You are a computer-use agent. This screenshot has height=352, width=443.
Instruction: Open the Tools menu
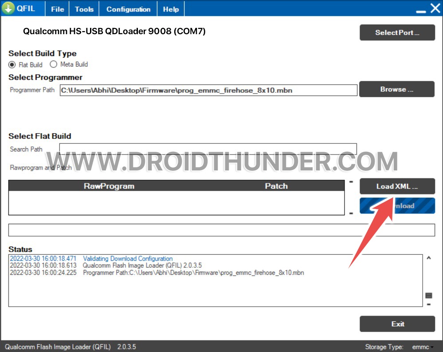pyautogui.click(x=83, y=8)
